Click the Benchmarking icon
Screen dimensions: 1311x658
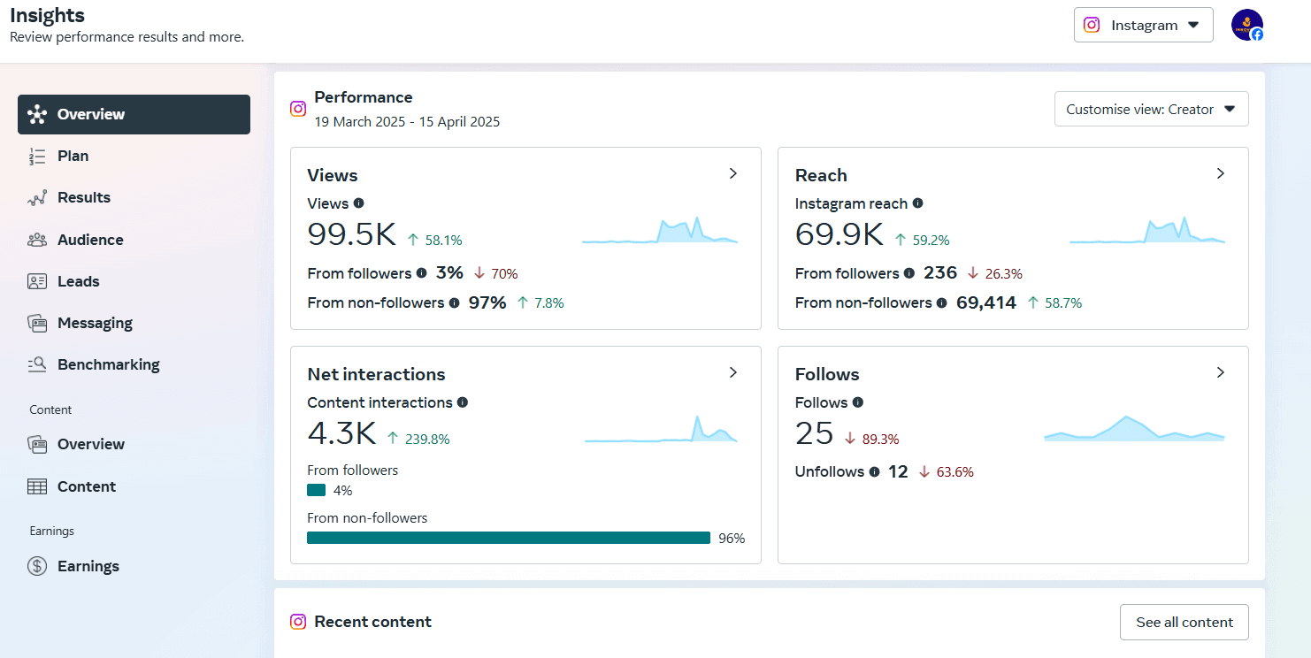(x=37, y=364)
